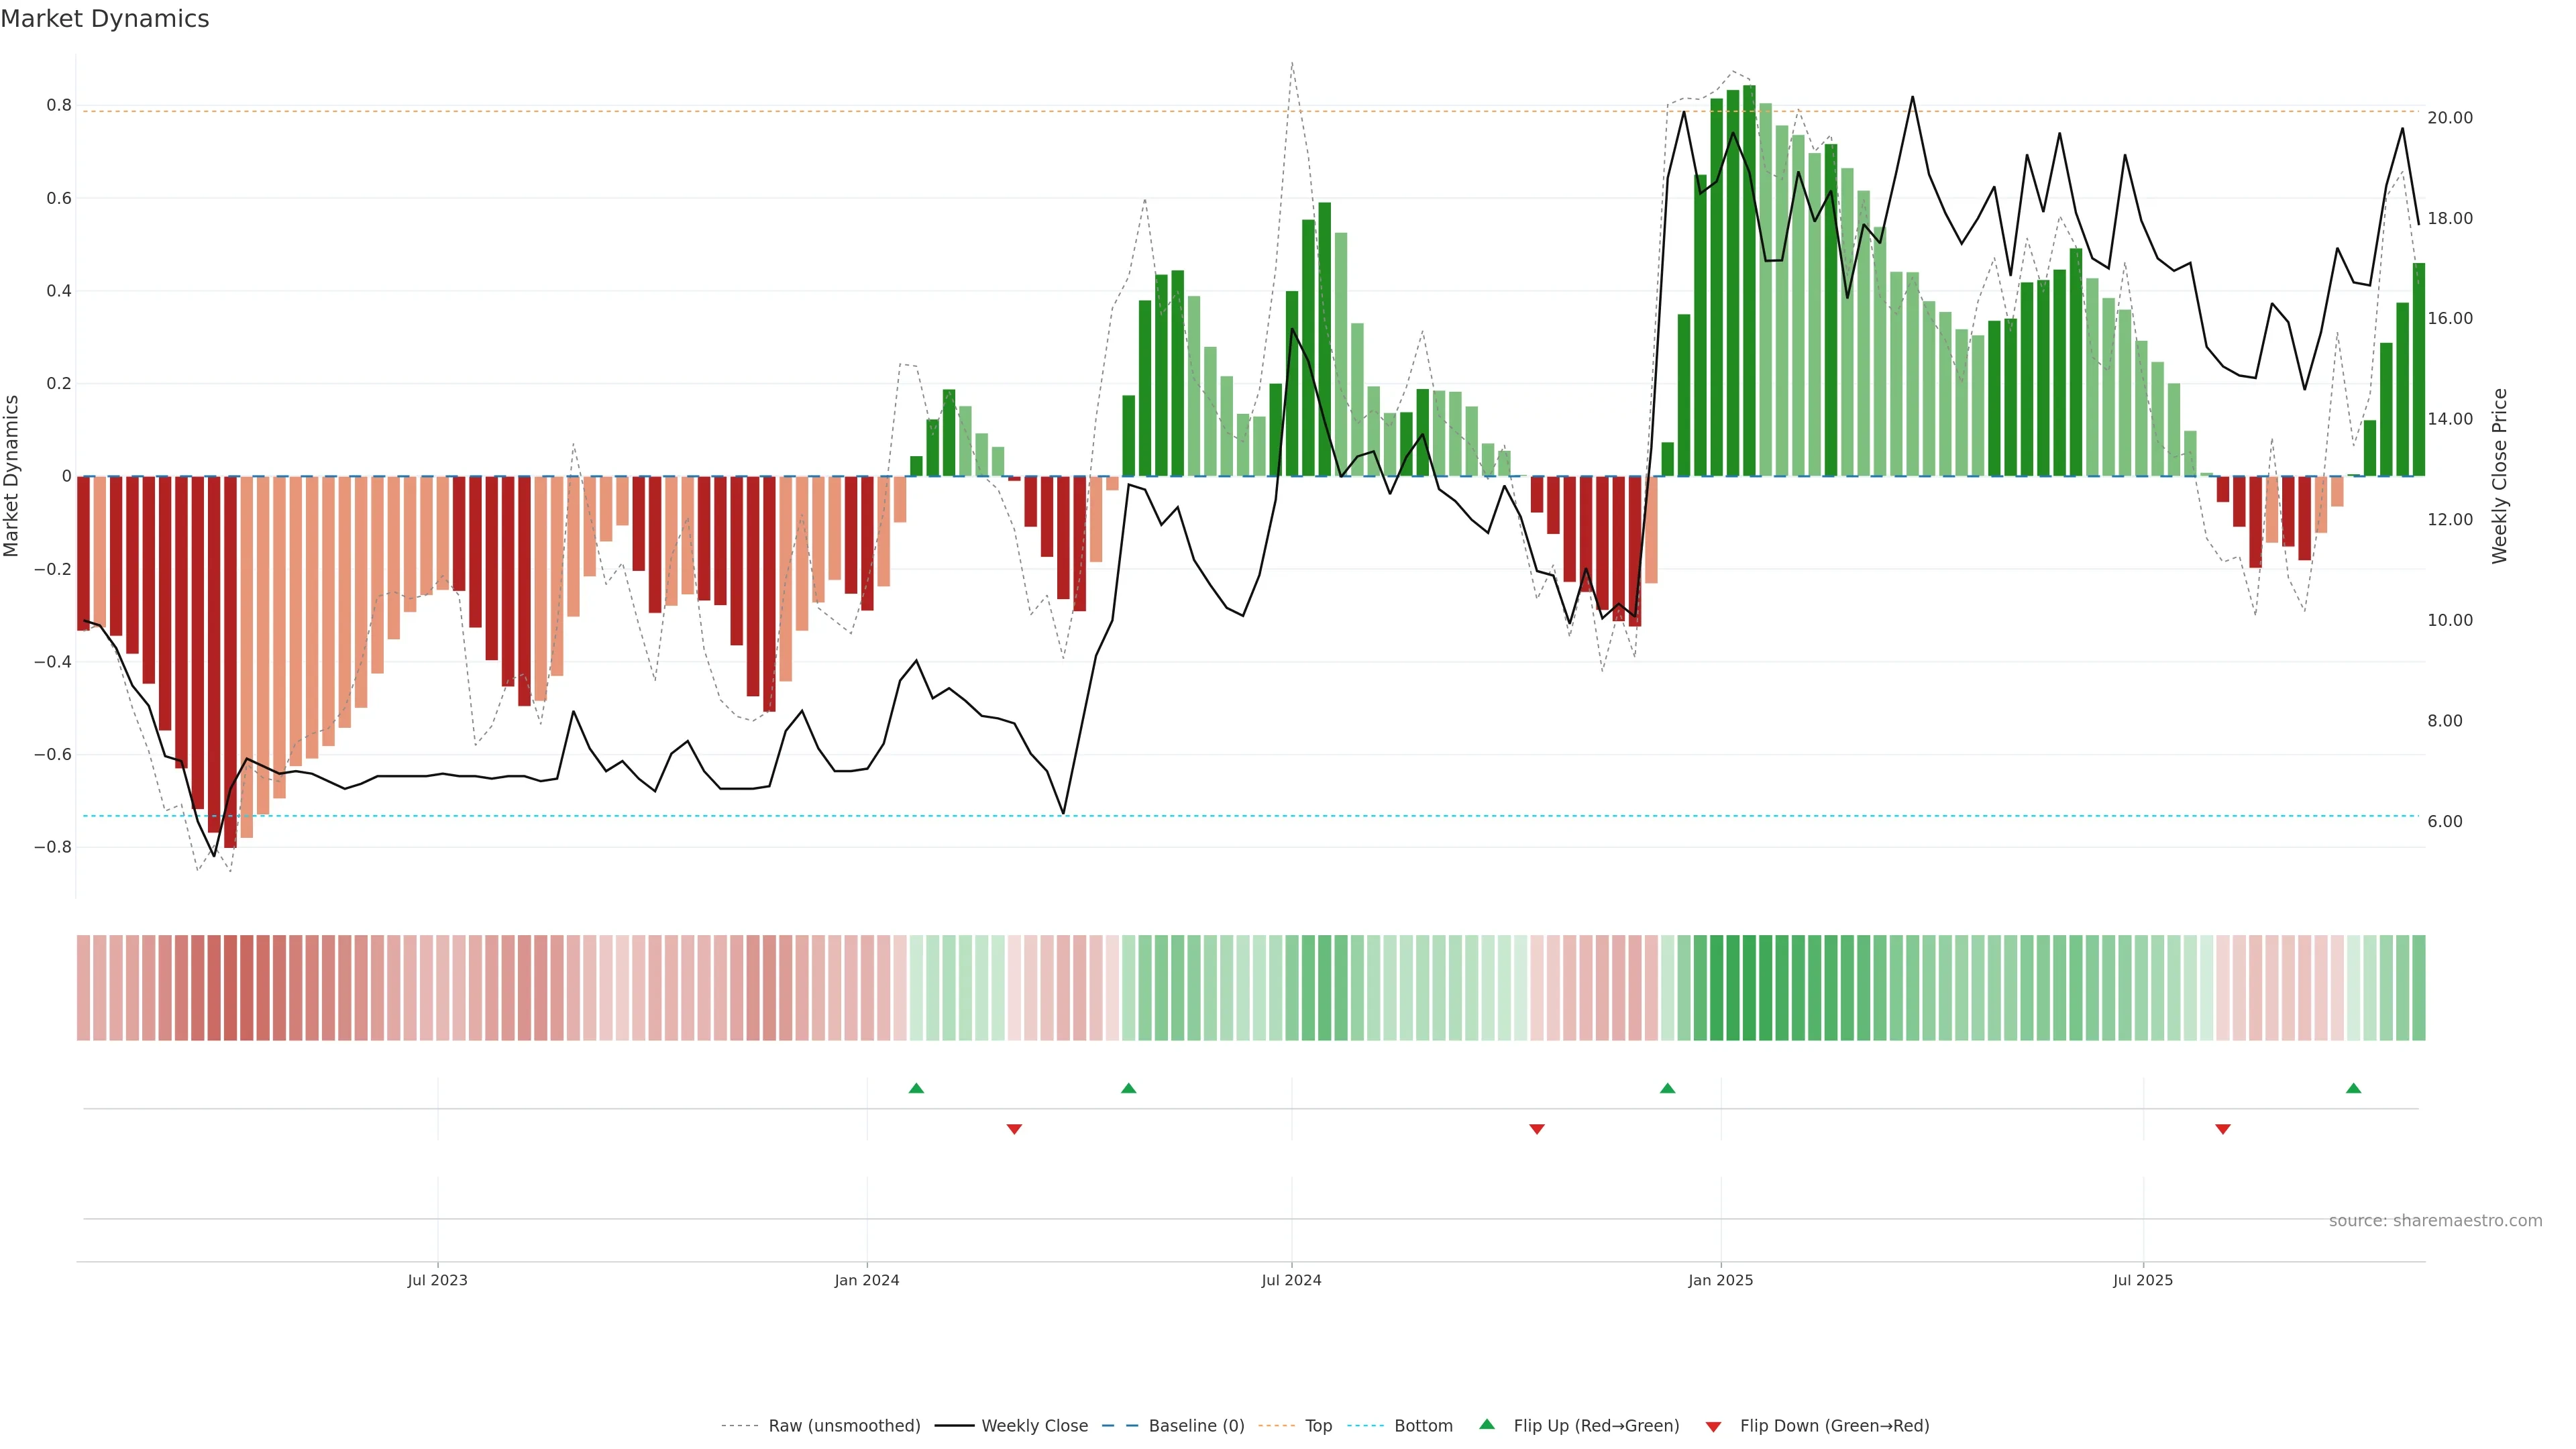Select the red flip-down marker in October 2024
This screenshot has width=2576, height=1449.
click(1537, 1129)
